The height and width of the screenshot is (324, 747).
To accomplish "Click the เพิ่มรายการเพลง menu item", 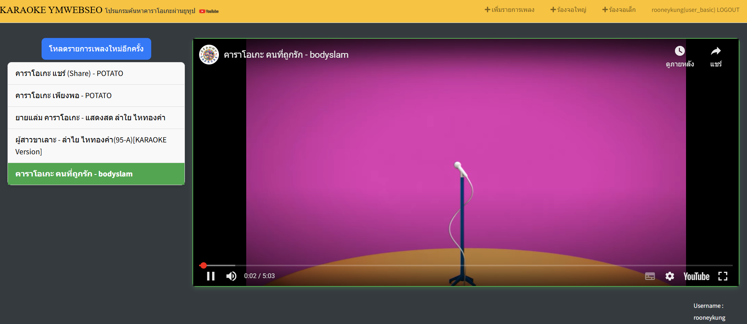I will click(509, 10).
